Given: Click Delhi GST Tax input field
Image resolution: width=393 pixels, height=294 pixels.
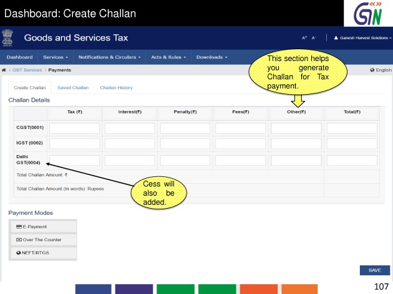Looking at the screenshot, I should (74, 160).
